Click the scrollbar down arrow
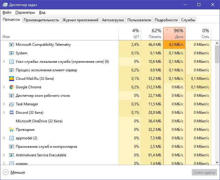This screenshot has height=180, width=220. coord(217,162)
